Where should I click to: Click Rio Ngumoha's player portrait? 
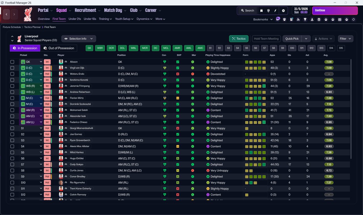coord(61,182)
